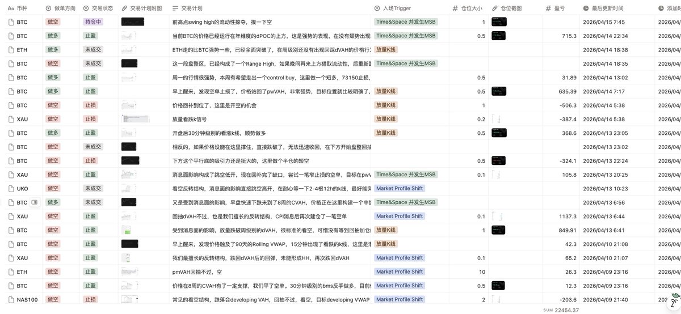Image resolution: width=681 pixels, height=314 pixels.
Task: Click the list-lines icon of 交易计划 column
Action: [175, 9]
